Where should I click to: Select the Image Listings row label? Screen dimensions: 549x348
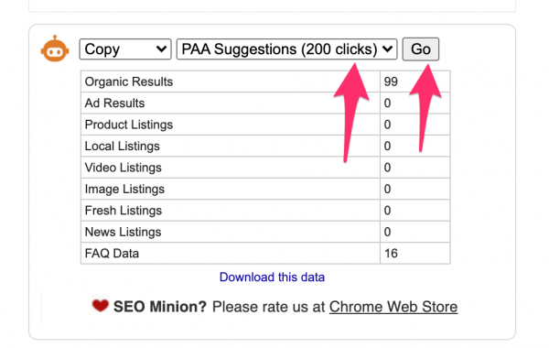124,189
